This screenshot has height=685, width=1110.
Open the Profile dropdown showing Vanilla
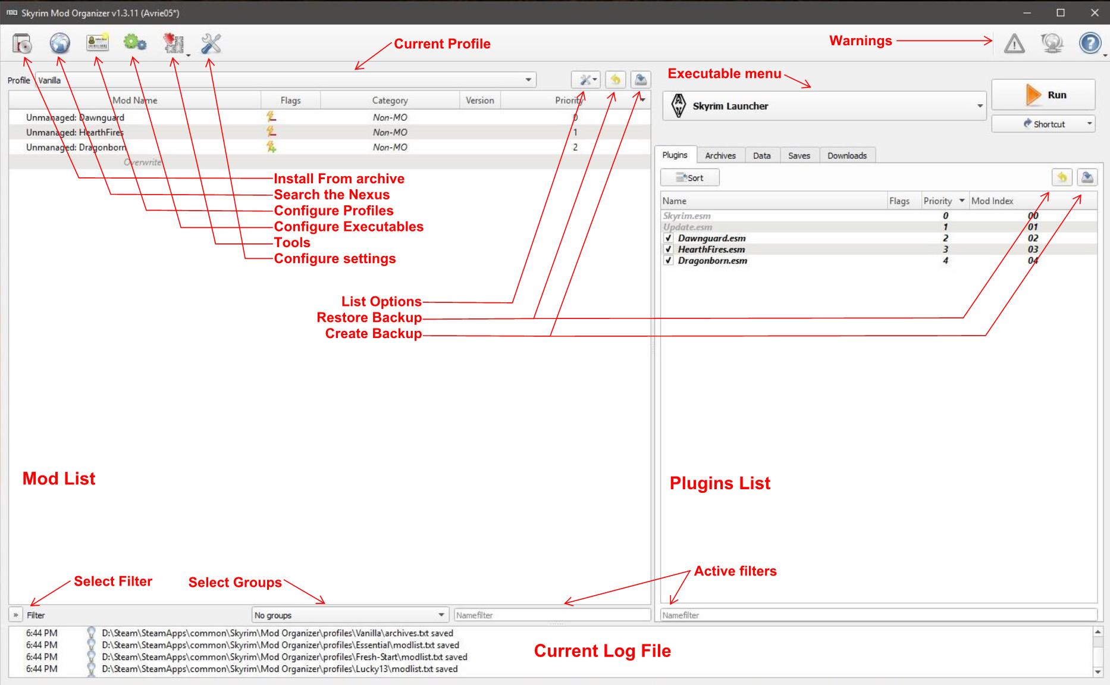tap(286, 80)
